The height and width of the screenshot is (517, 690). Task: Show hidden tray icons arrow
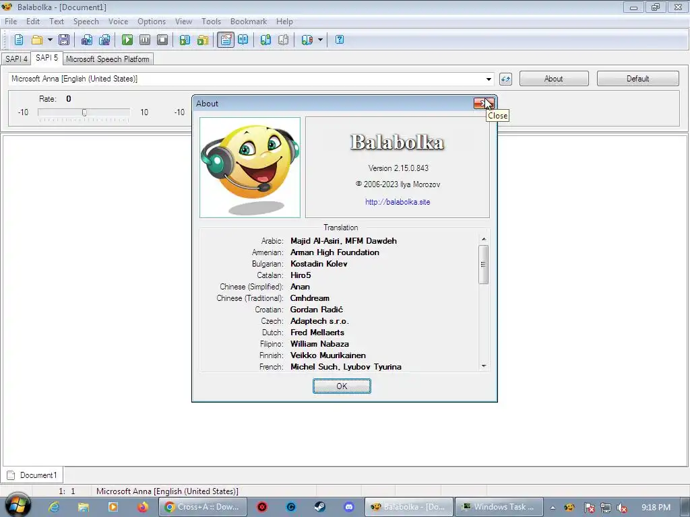pyautogui.click(x=553, y=508)
